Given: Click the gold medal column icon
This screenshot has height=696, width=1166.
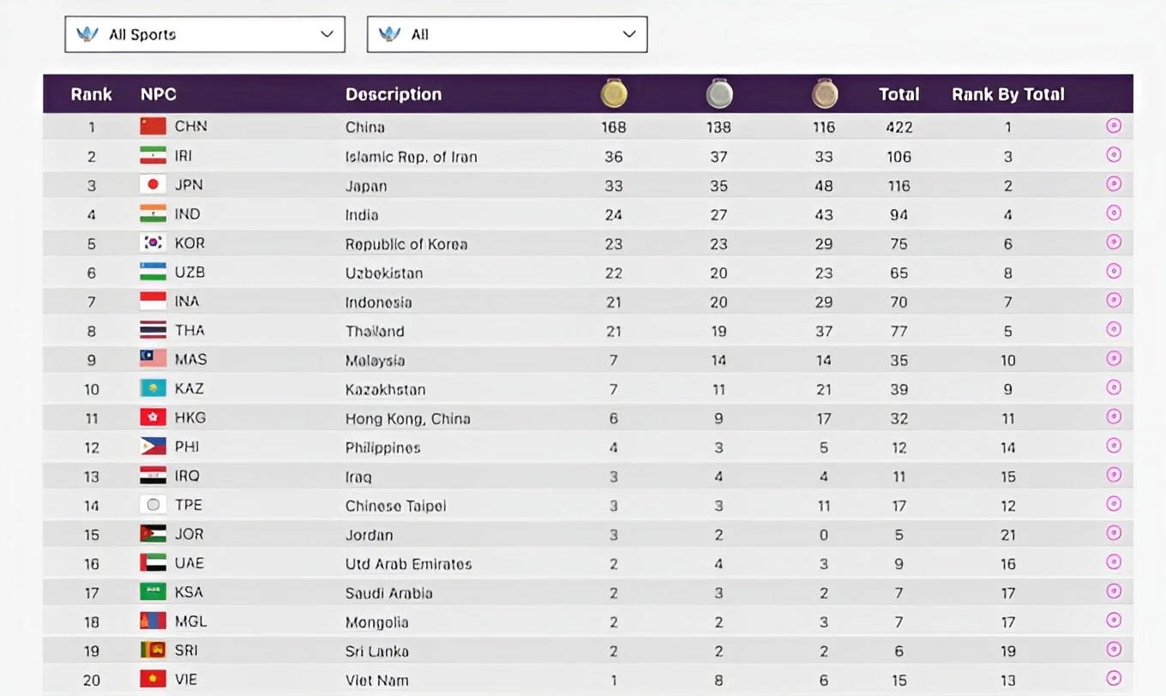Looking at the screenshot, I should tap(614, 93).
